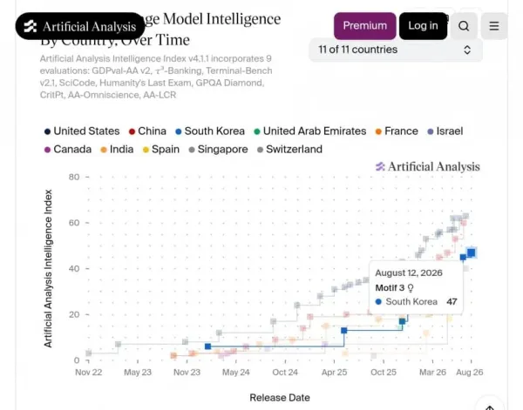Toggle the South Korea legend item
The width and height of the screenshot is (523, 410).
point(210,131)
